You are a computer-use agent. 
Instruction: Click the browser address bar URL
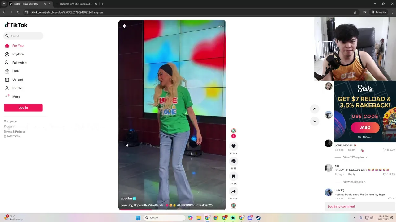pos(67,12)
